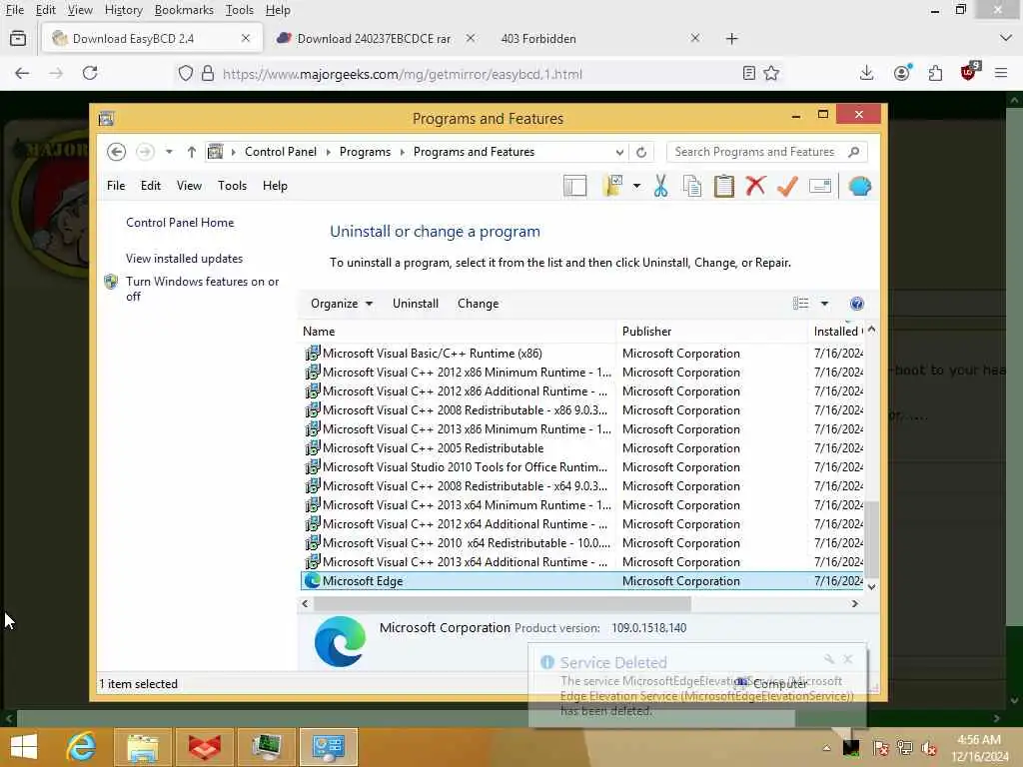Click the vertical scrollbar thumb in program list
This screenshot has height=767, width=1023.
tap(871, 538)
